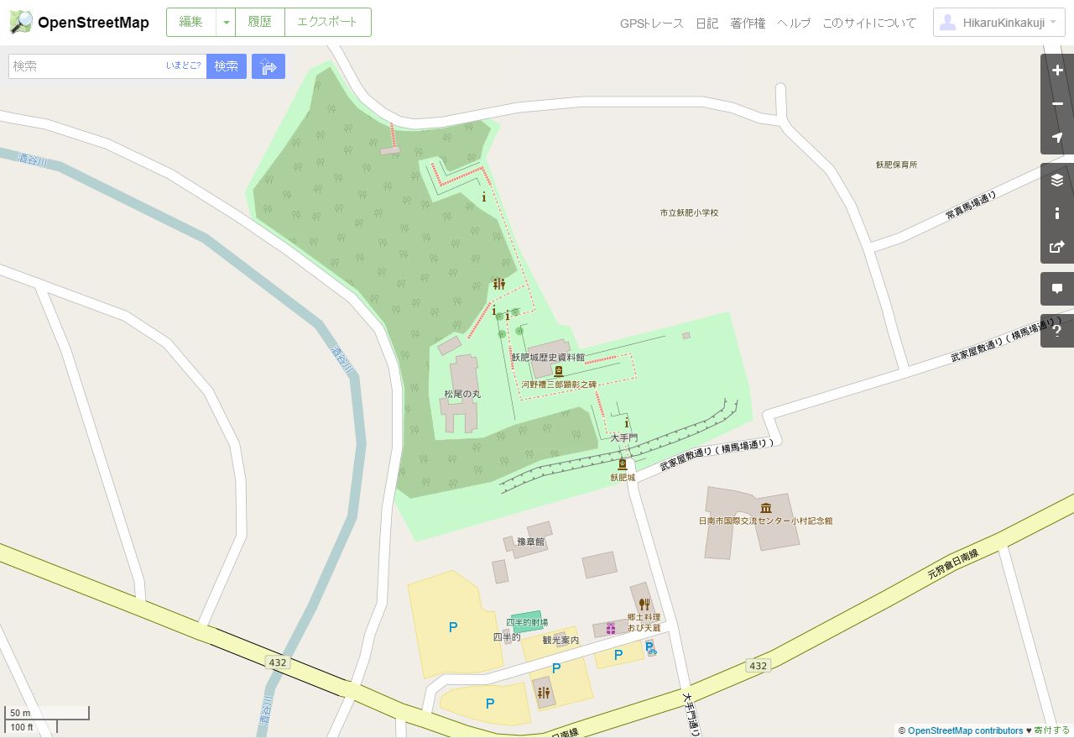Image resolution: width=1074 pixels, height=738 pixels.
Task: Click the OpenStreetMap contributors link
Action: click(x=965, y=730)
